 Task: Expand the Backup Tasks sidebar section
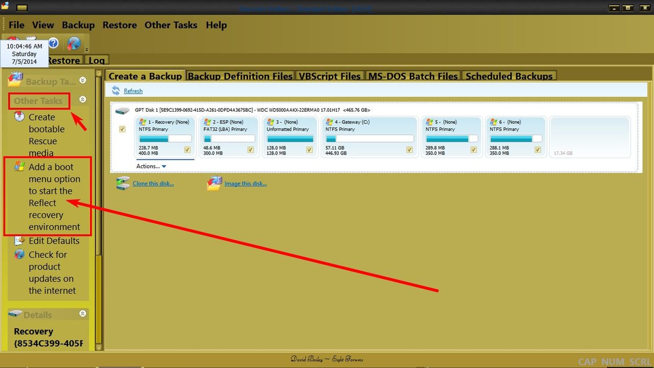tap(83, 80)
